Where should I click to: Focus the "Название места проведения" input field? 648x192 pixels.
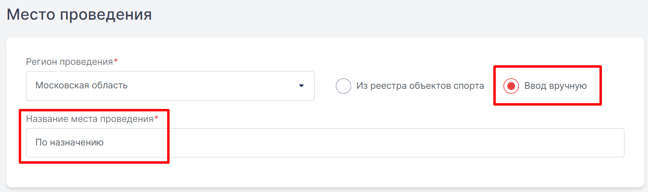pos(325,143)
